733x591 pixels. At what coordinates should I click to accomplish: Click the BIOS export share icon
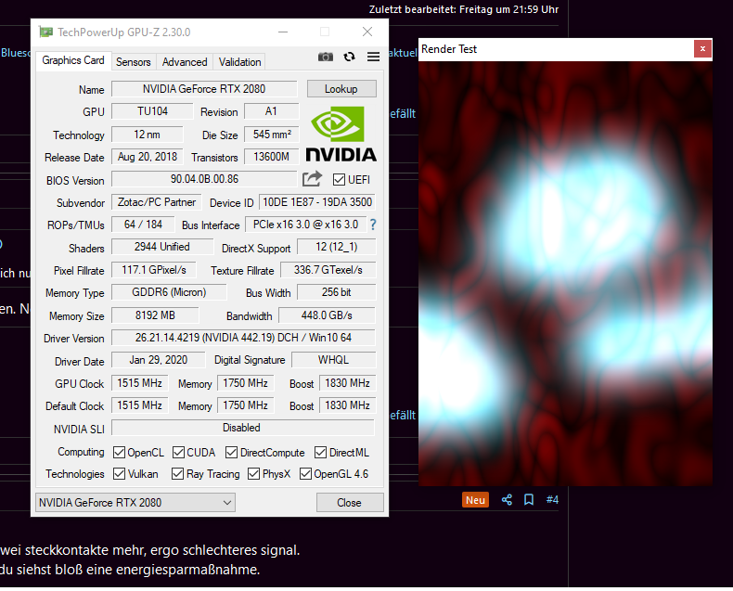(312, 179)
